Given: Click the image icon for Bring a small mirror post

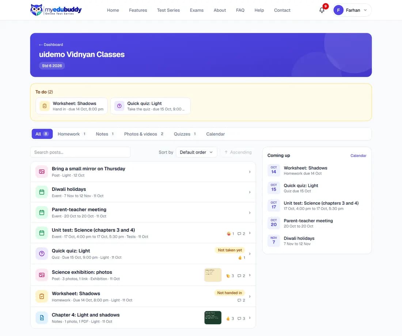Looking at the screenshot, I should (42, 171).
